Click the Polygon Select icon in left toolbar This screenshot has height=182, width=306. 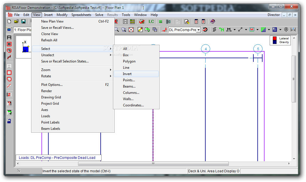click(x=9, y=50)
